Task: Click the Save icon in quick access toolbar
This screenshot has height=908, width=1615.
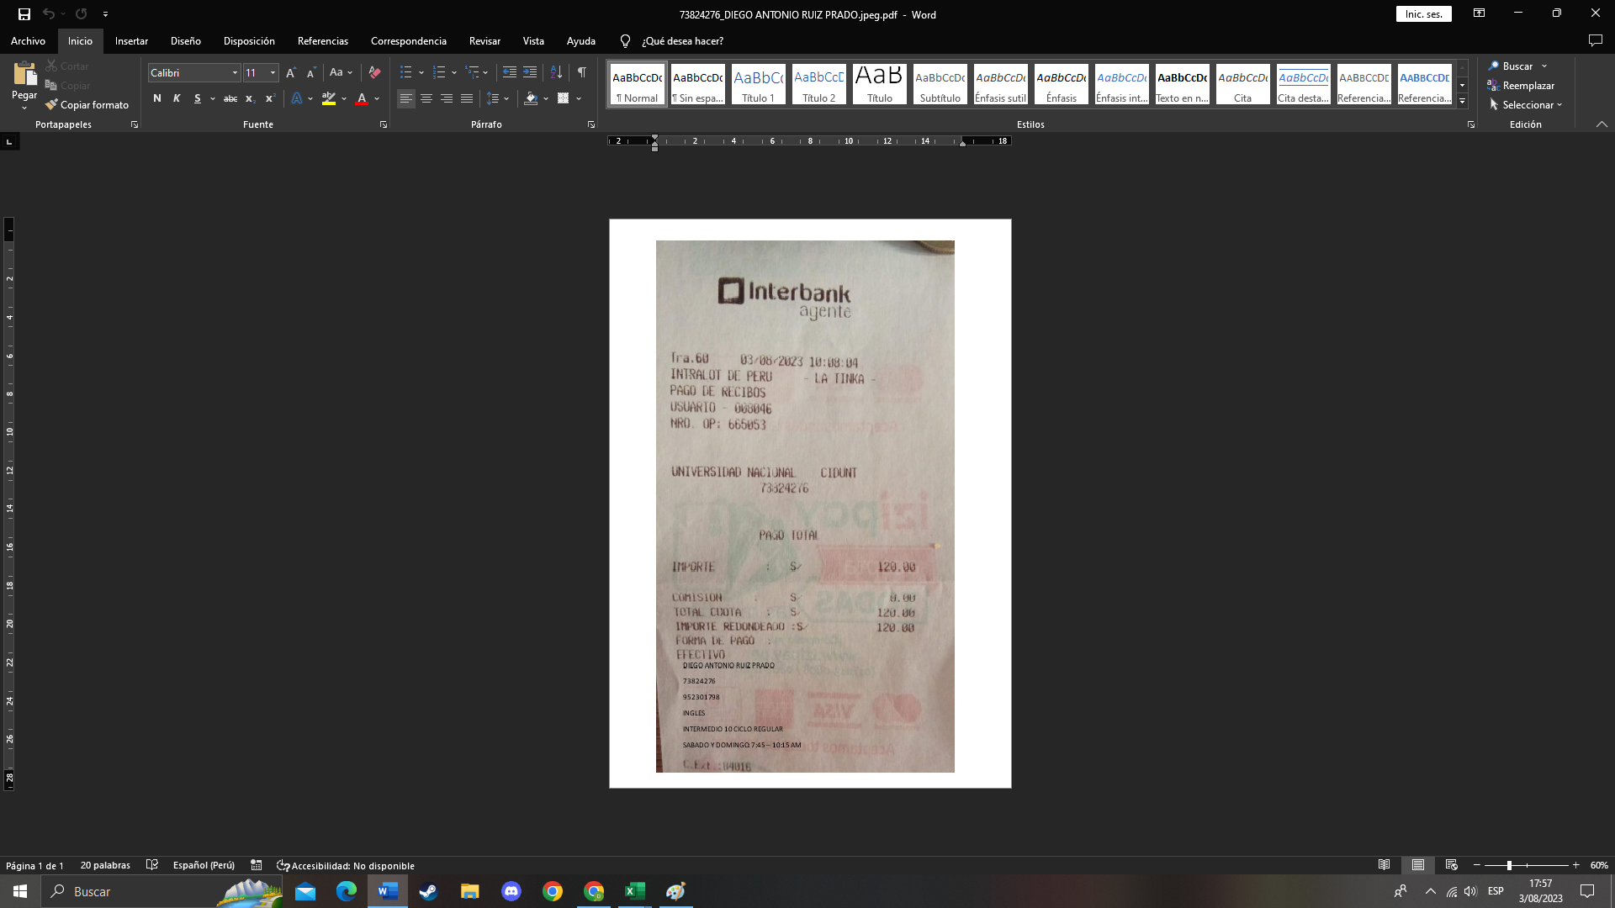Action: (x=24, y=14)
